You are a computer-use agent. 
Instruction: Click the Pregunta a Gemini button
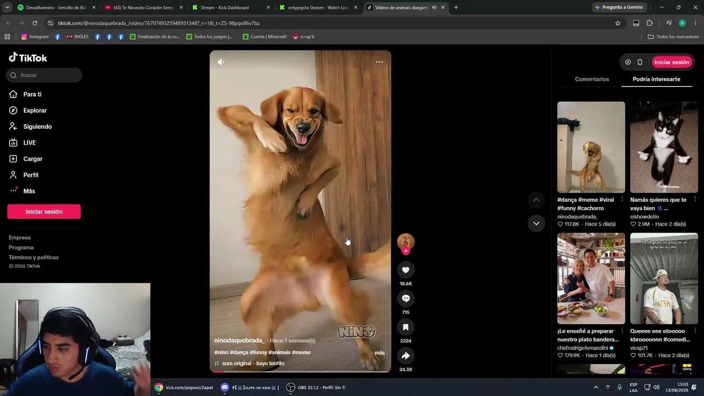[619, 8]
